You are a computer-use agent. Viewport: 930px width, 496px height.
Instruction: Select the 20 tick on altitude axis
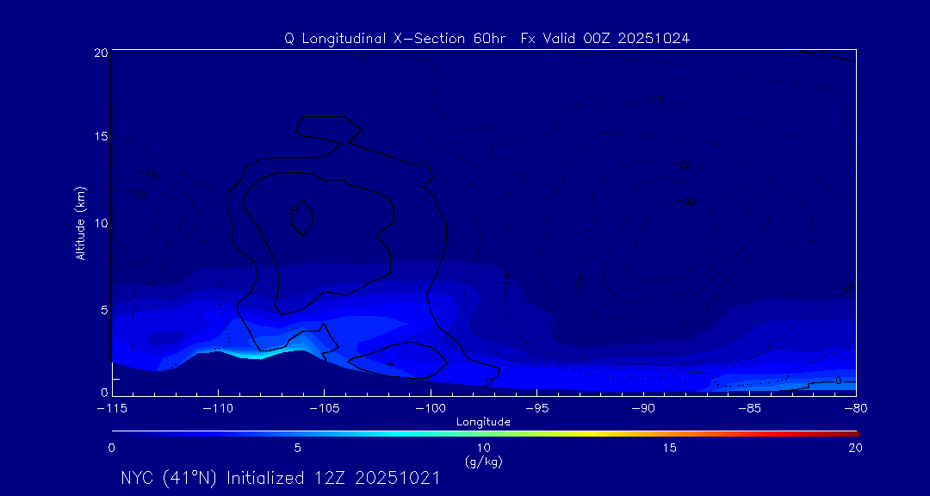click(99, 53)
